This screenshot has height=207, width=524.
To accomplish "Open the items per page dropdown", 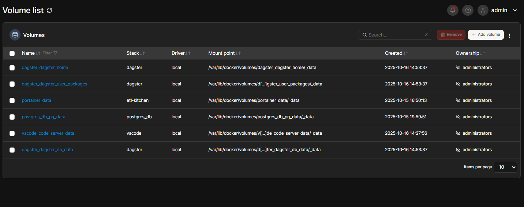I will [505, 167].
